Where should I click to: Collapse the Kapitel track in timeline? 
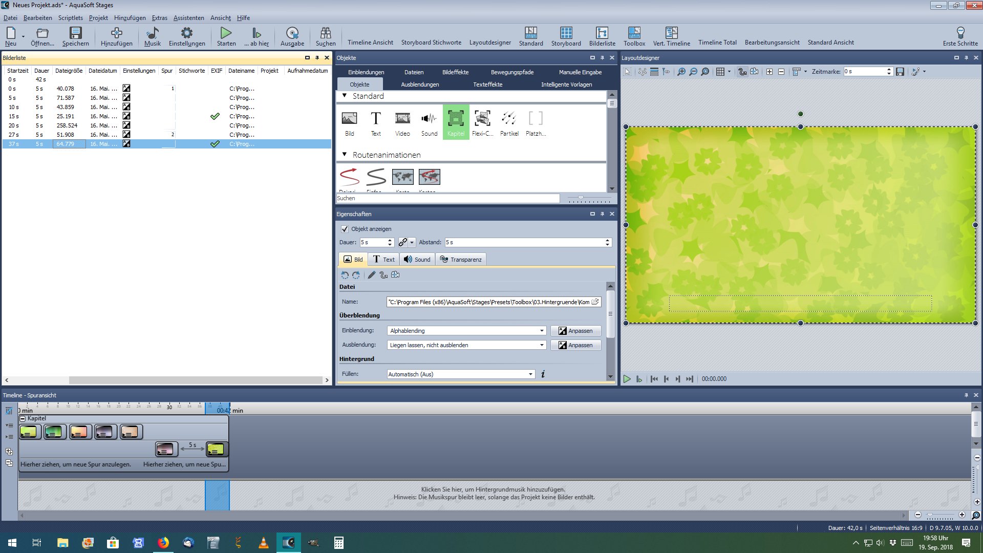coord(23,419)
